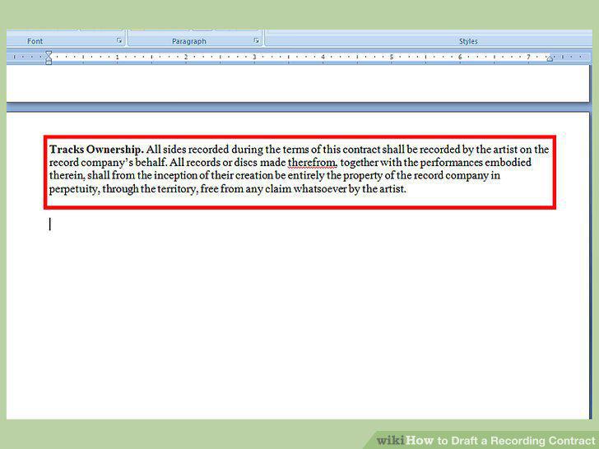
Task: Click the 3-inch mark on the ruler
Action: pos(254,57)
